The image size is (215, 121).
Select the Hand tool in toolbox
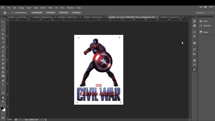click(x=3, y=97)
